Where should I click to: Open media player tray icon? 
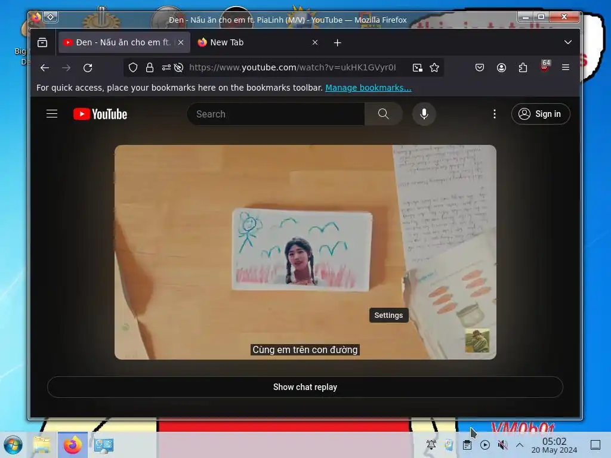(485, 445)
